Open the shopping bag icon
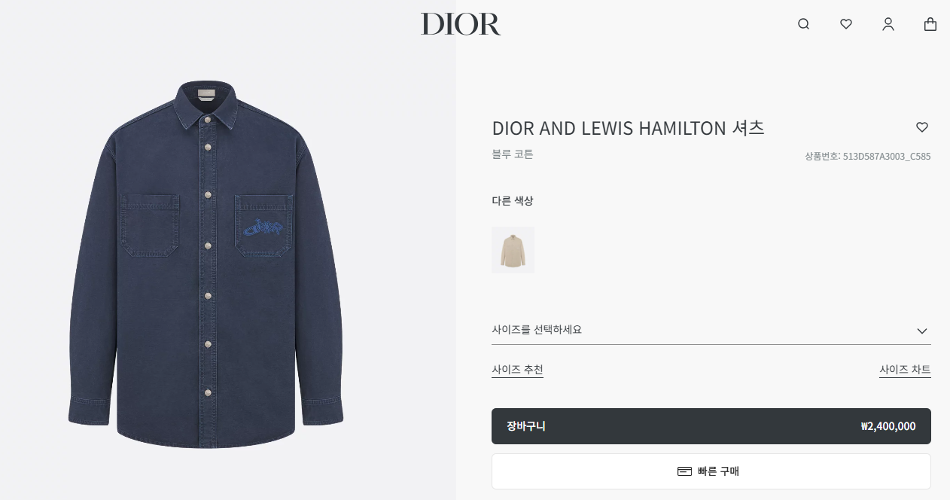The height and width of the screenshot is (500, 950). (930, 24)
